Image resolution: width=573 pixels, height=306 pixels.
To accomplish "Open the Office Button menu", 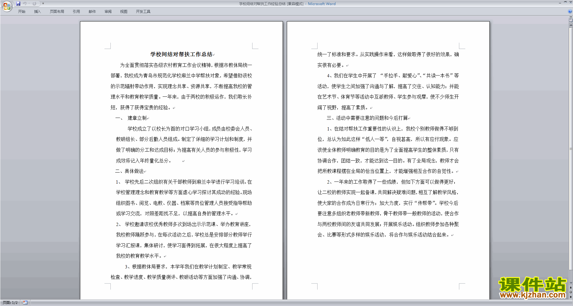I will click(7, 6).
